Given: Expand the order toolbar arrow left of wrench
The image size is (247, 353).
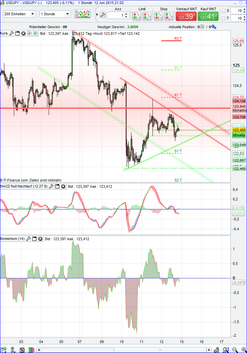Looking at the screenshot, I should point(97,15).
